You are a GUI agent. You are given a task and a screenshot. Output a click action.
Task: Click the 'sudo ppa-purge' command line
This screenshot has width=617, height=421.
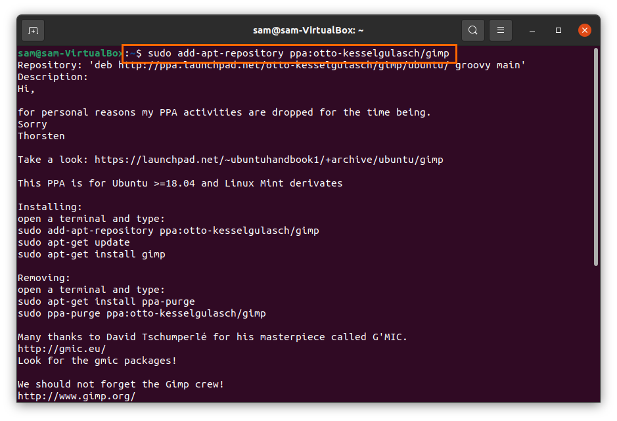pyautogui.click(x=141, y=313)
